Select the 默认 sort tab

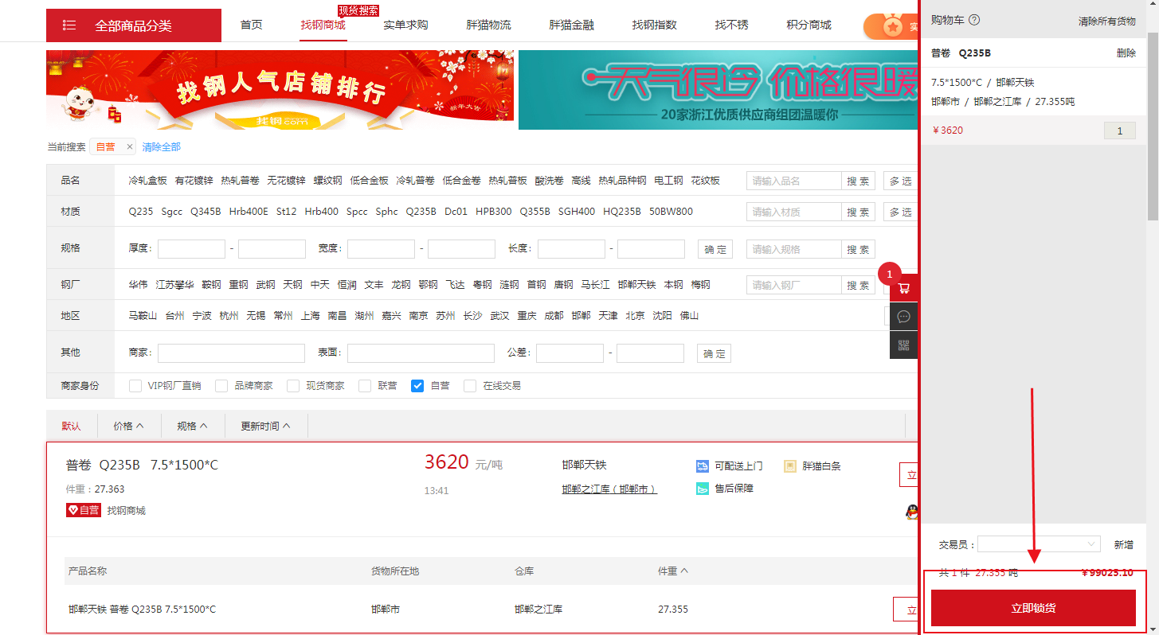[x=72, y=426]
